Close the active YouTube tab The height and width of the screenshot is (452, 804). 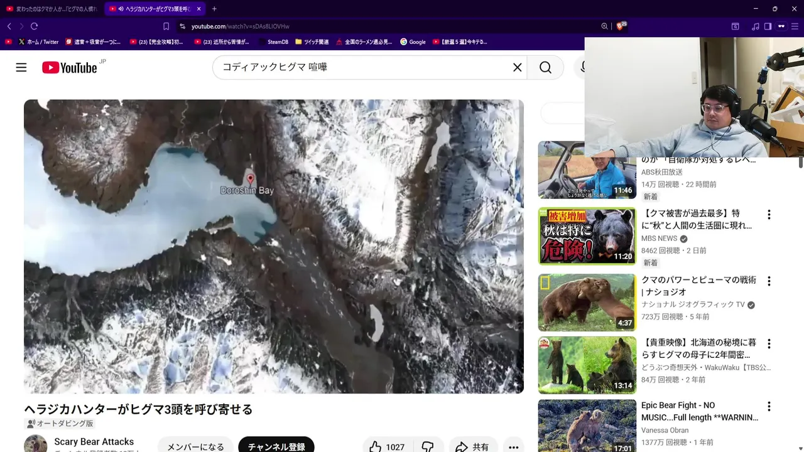199,9
